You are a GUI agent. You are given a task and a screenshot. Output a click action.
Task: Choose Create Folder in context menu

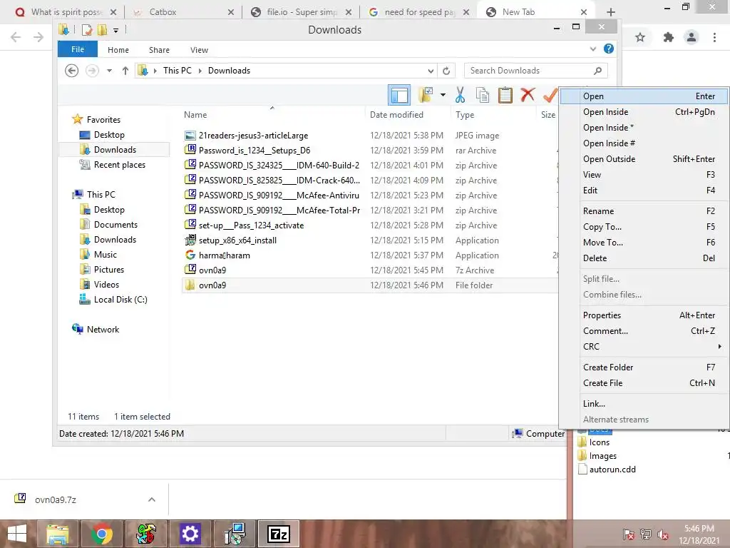click(644, 367)
